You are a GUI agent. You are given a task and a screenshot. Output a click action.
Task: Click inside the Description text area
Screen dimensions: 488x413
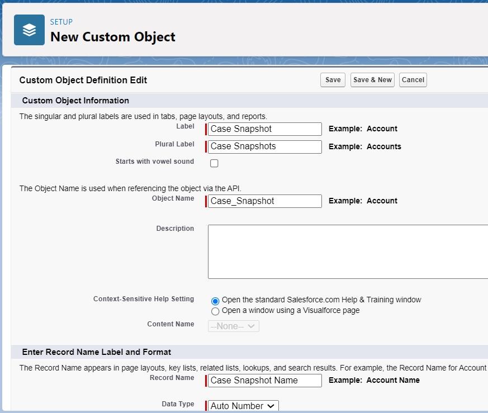coord(348,251)
